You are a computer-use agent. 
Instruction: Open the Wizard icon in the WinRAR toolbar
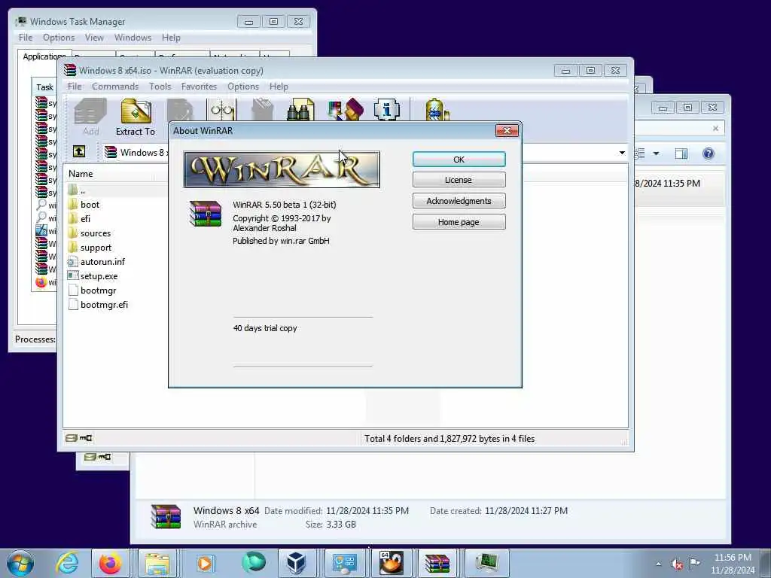coord(346,110)
